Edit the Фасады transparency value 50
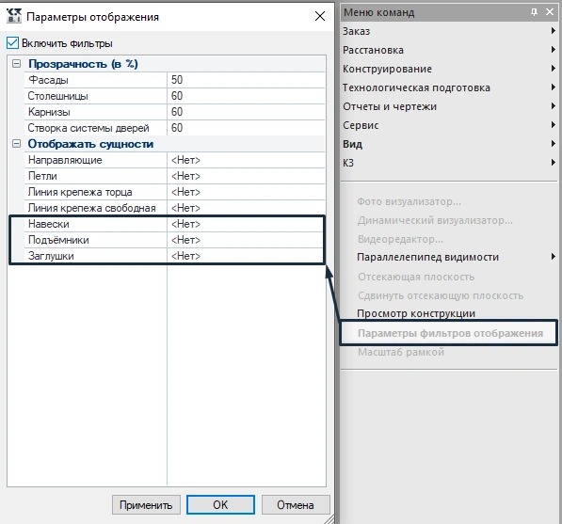 coord(247,80)
